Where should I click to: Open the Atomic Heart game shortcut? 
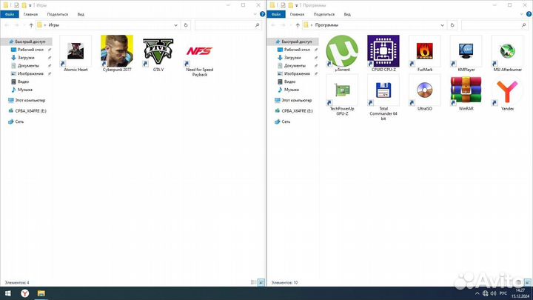76,53
